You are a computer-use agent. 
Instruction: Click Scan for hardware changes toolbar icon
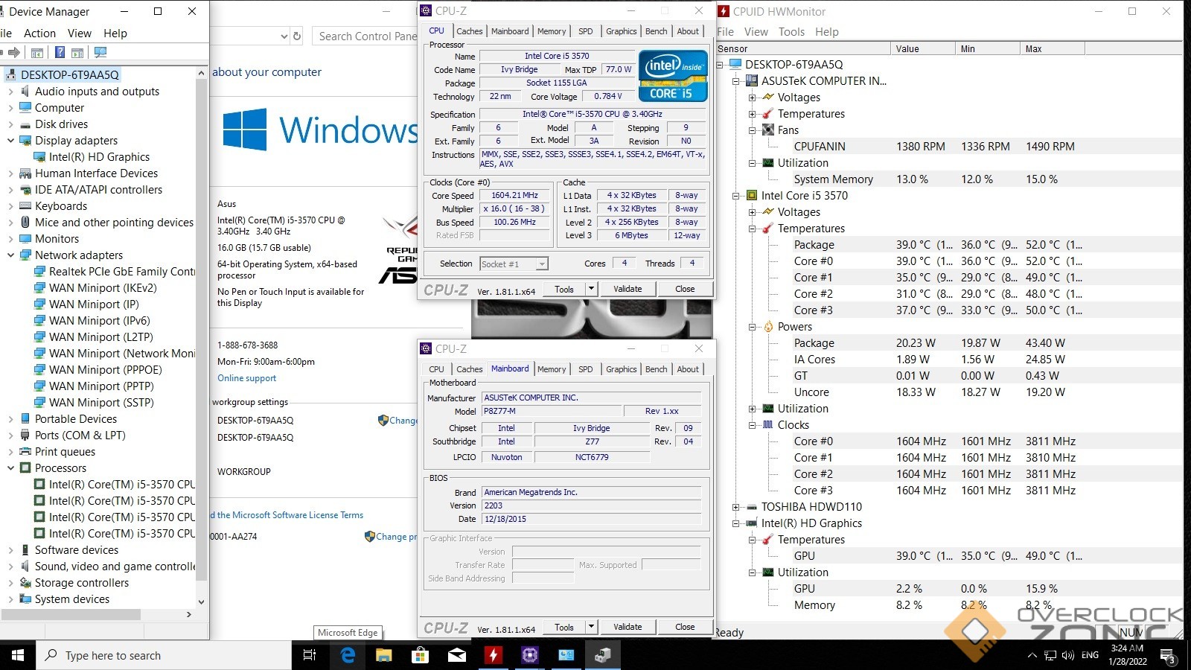tap(100, 52)
